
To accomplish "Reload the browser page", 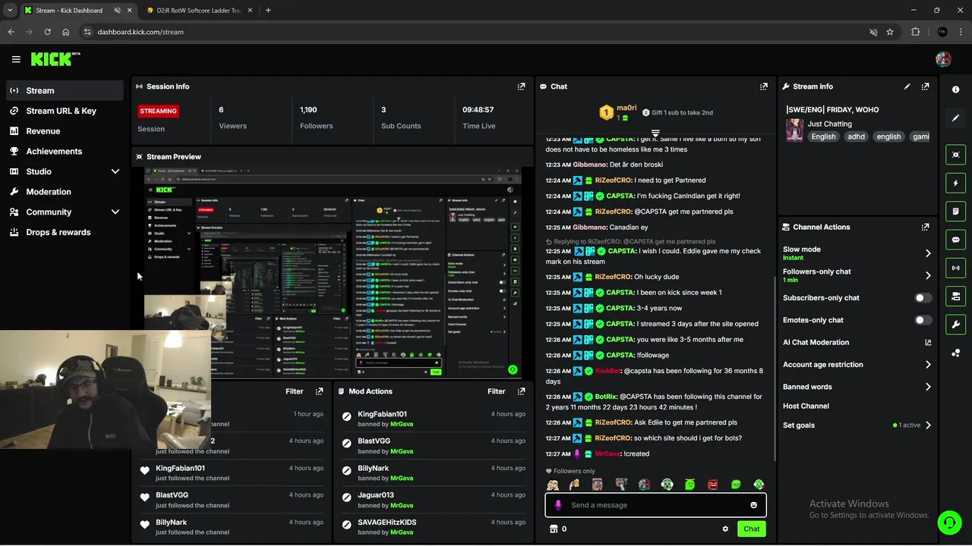I will (47, 32).
